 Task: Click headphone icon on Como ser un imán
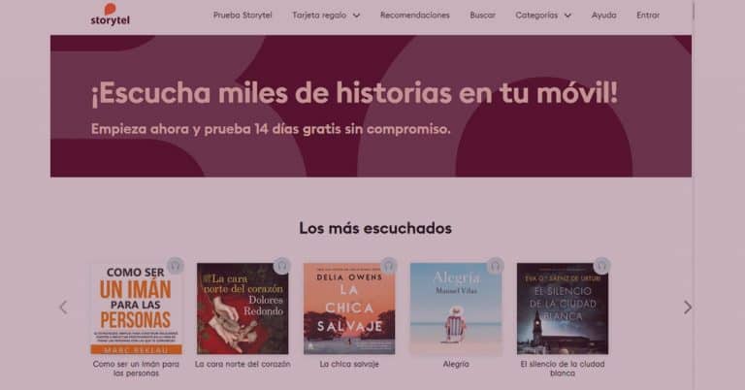175,266
